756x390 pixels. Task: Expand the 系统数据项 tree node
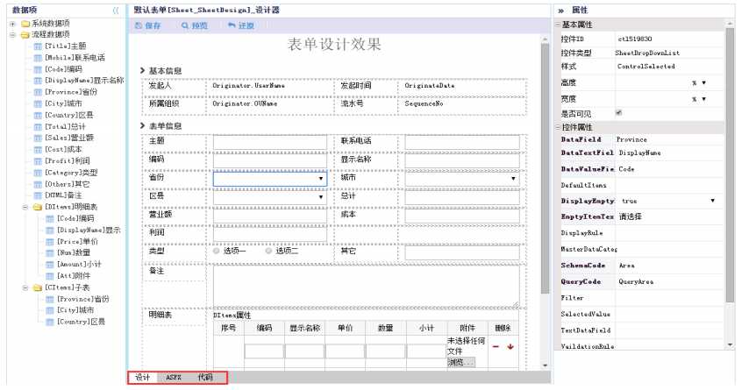(13, 23)
